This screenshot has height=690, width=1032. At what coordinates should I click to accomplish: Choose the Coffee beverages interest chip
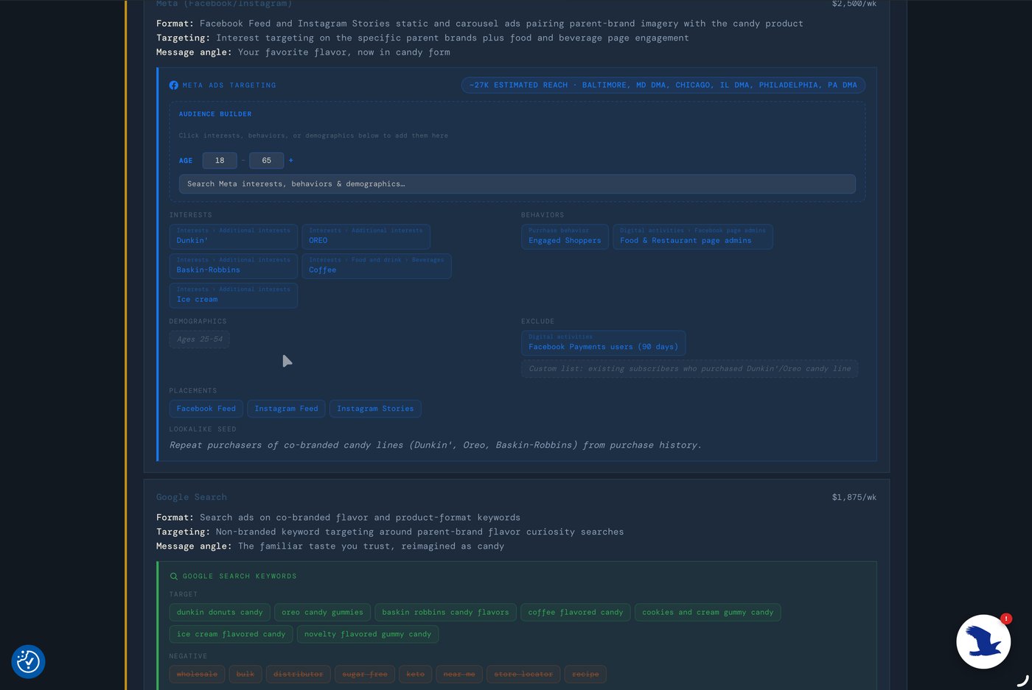point(377,266)
